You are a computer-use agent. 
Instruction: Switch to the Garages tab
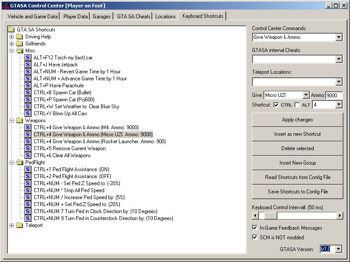pos(101,16)
